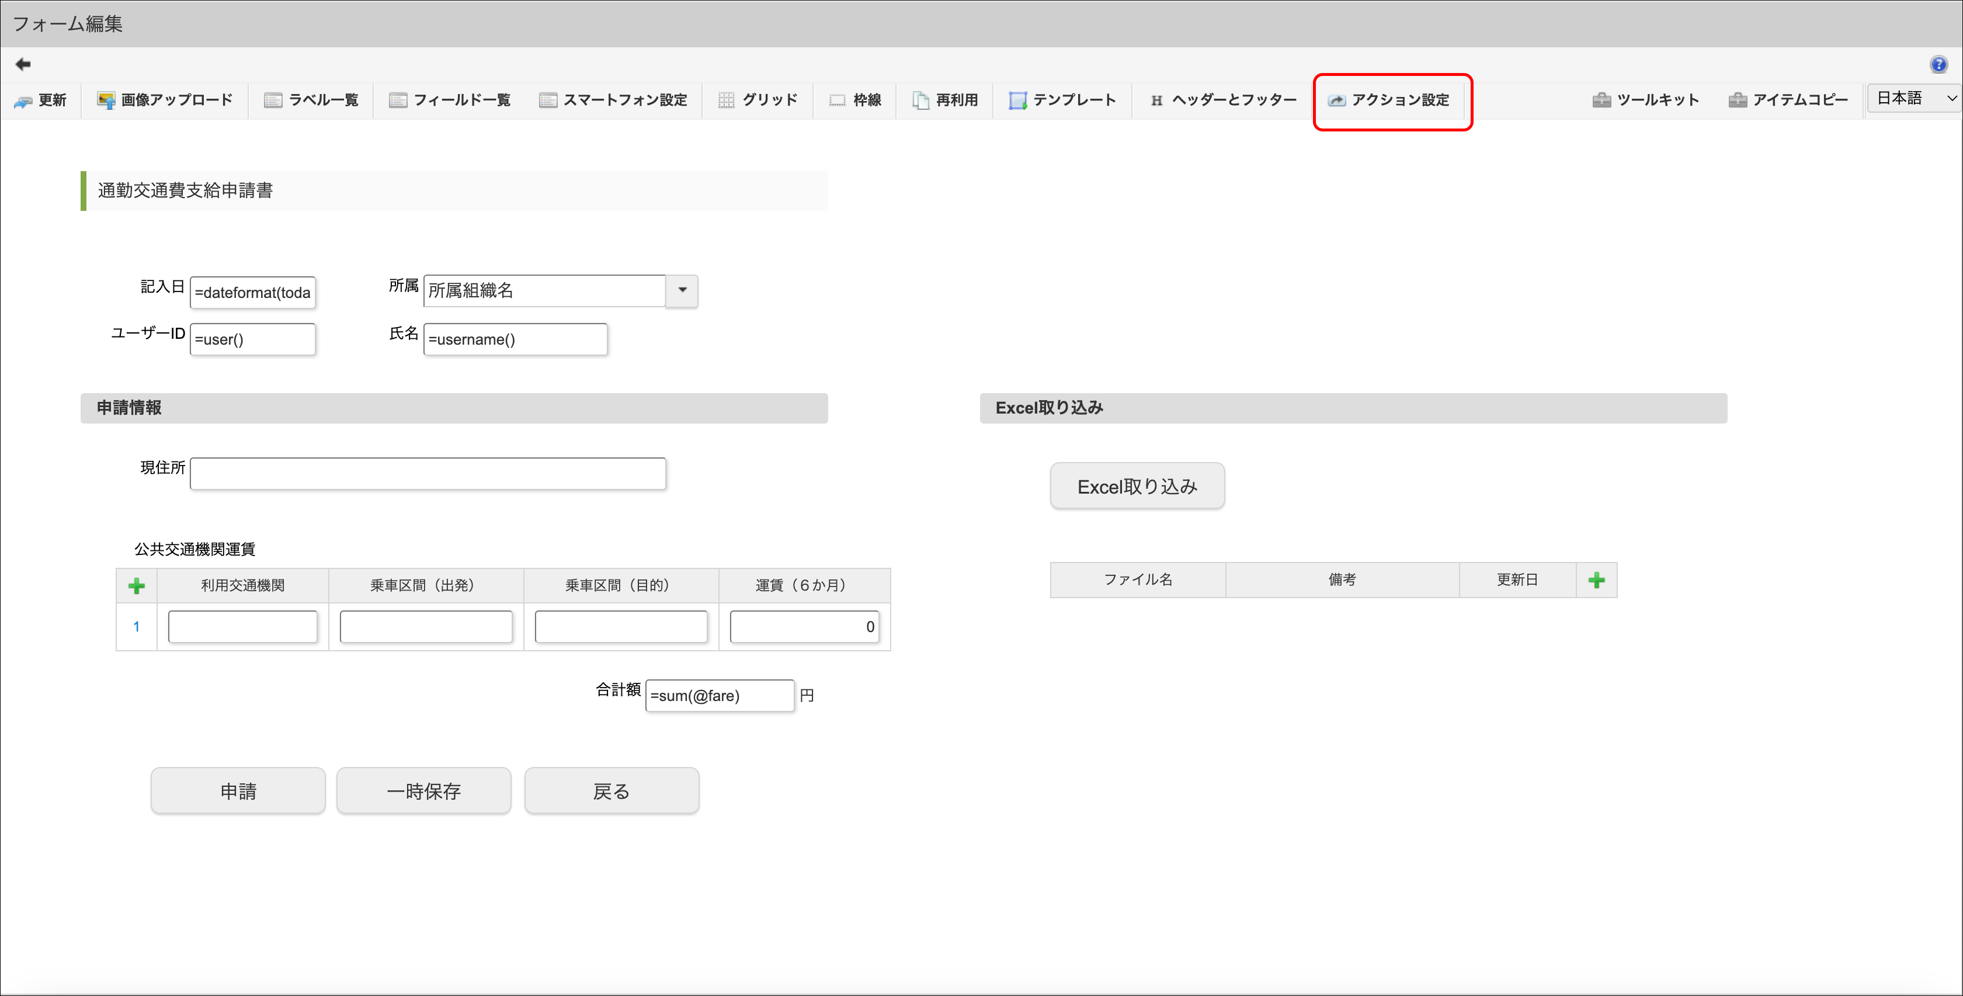1963x996 pixels.
Task: Add a row with file table plus icon
Action: [x=1596, y=580]
